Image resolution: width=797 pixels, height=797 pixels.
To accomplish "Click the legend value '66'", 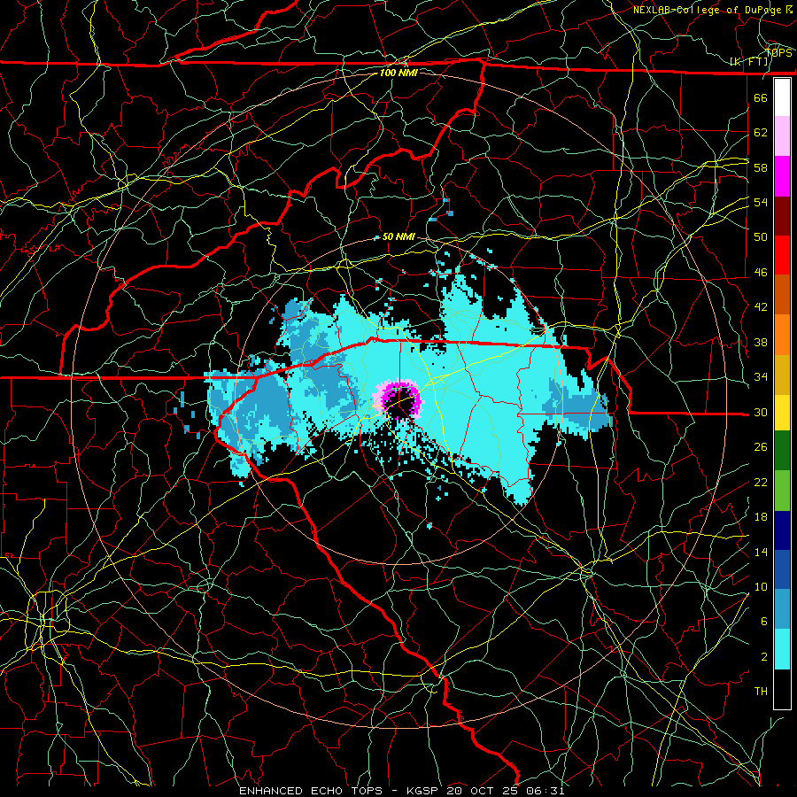I will (761, 97).
